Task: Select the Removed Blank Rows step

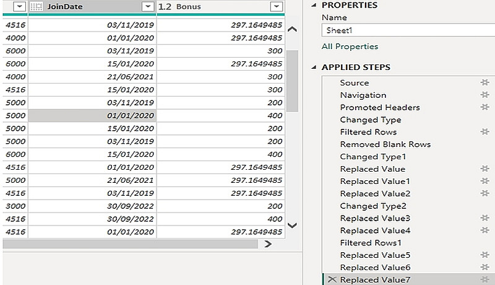Action: click(385, 144)
